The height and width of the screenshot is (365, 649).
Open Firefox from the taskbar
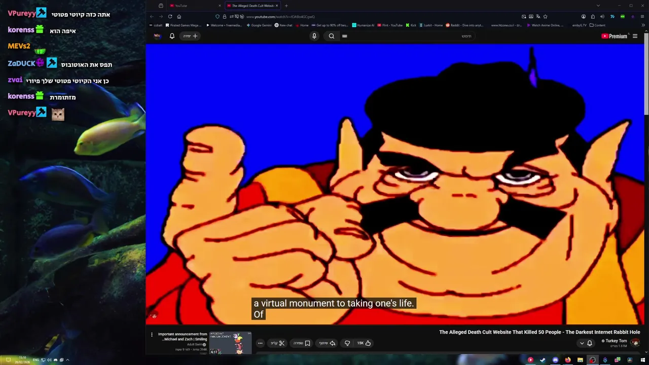(x=567, y=360)
